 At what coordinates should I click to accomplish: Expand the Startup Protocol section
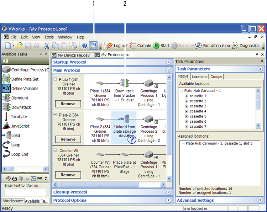(168, 62)
